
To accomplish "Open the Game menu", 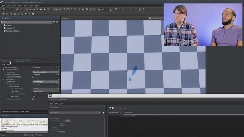I will pos(14,6).
